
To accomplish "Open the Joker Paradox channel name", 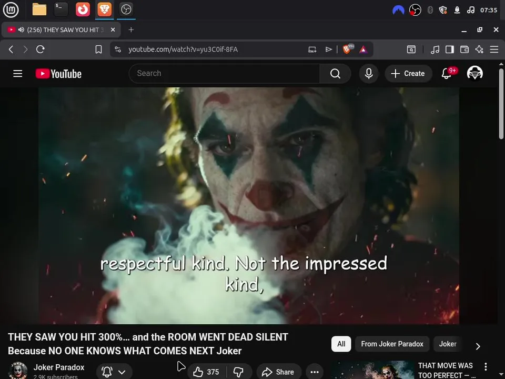I will click(59, 367).
